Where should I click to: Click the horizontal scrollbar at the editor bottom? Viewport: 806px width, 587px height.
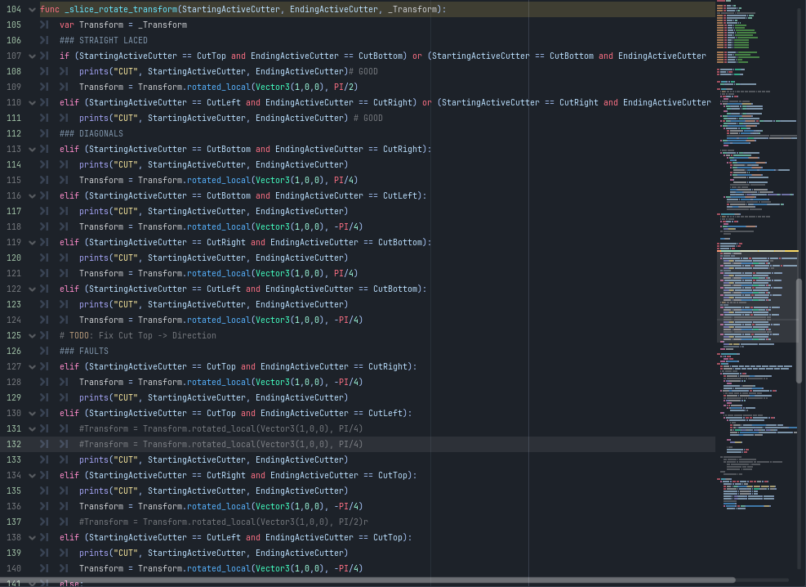367,580
